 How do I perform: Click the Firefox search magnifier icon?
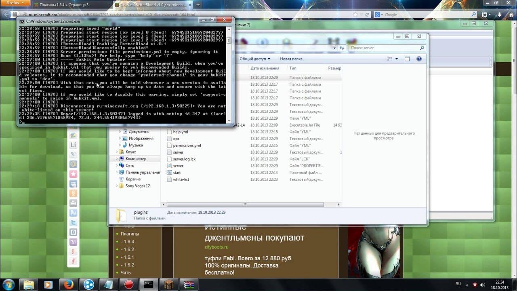(474, 15)
